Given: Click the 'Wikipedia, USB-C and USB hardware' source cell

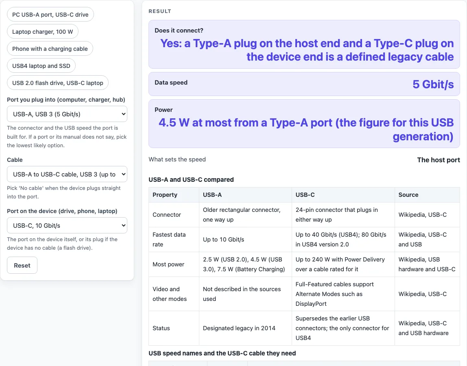Looking at the screenshot, I should (x=427, y=328).
